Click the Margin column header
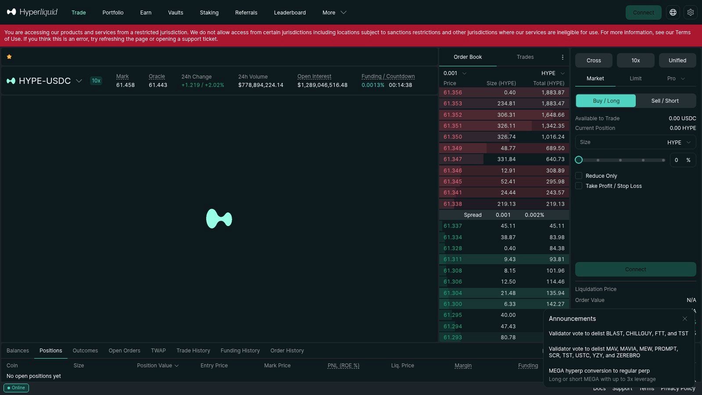Image resolution: width=702 pixels, height=395 pixels. (463, 366)
